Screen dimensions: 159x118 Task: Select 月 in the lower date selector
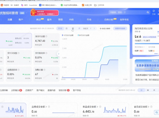(x=154, y=90)
